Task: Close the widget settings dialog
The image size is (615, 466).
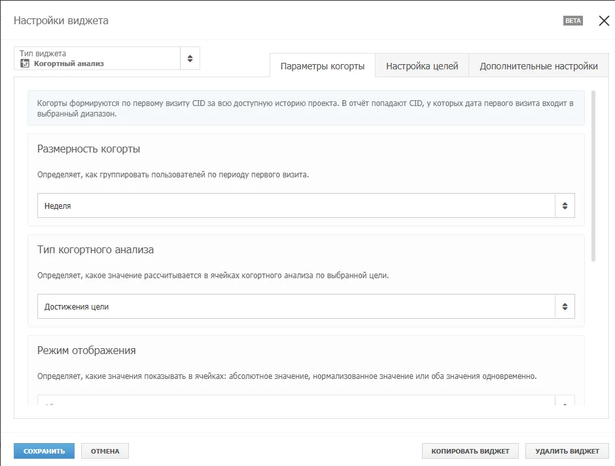Action: (x=604, y=21)
